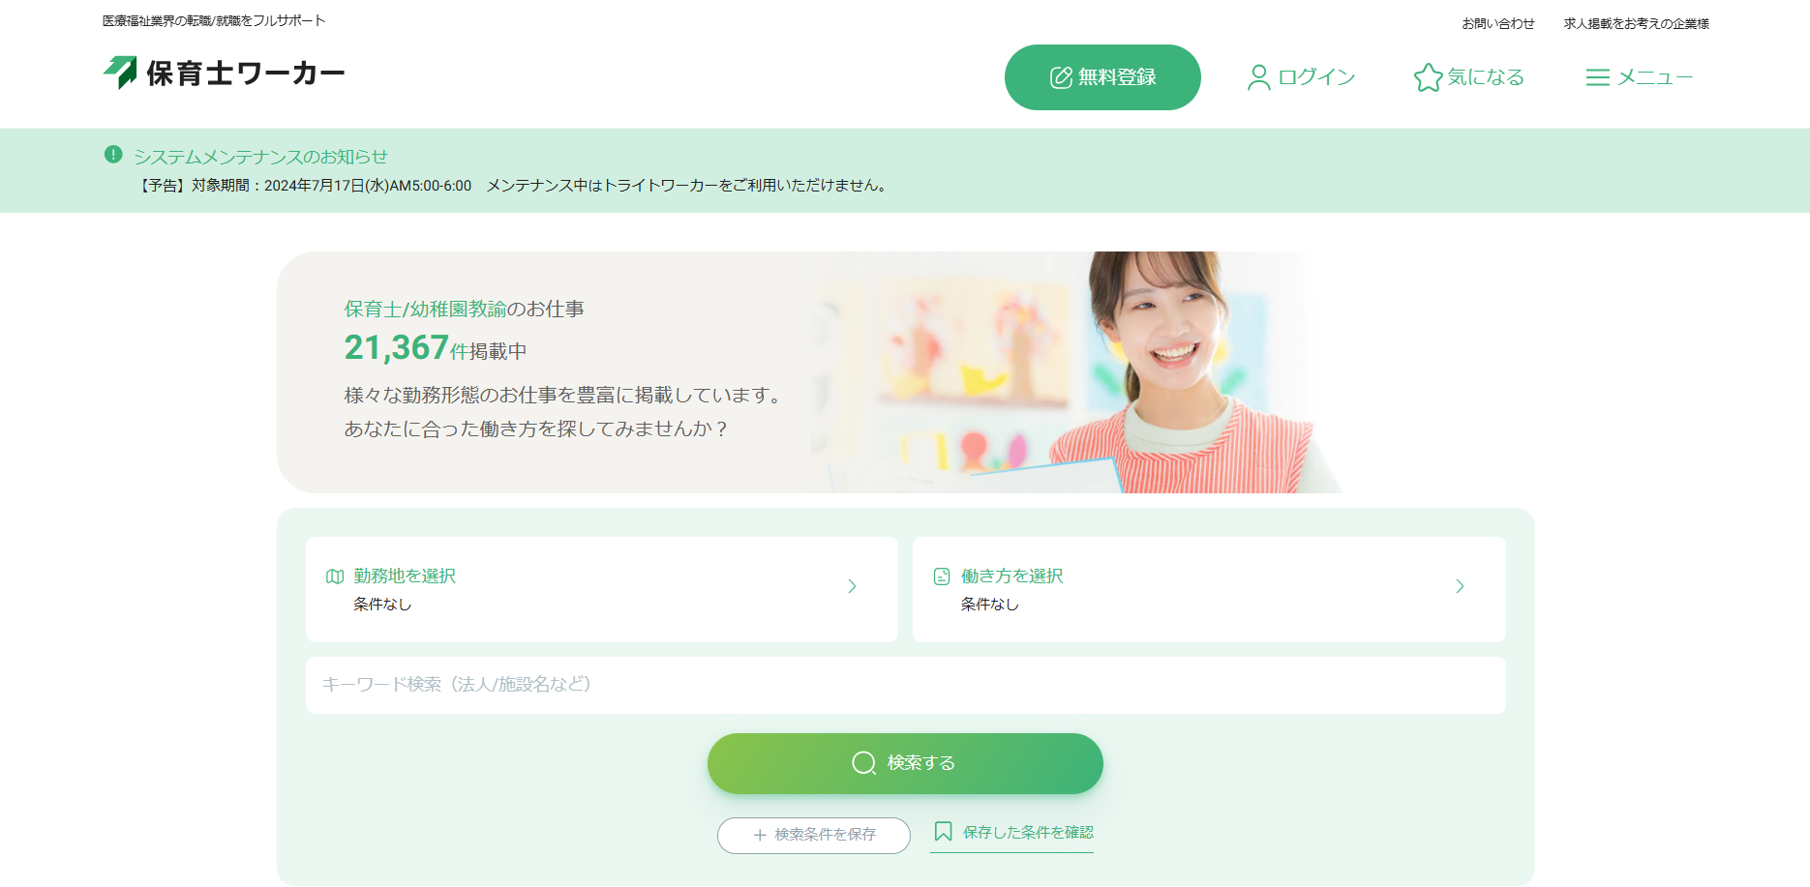
Task: Focus the キーワード検索 input field
Action: point(906,685)
